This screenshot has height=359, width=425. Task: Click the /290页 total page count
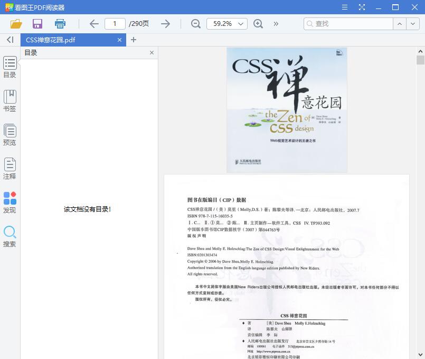click(138, 24)
